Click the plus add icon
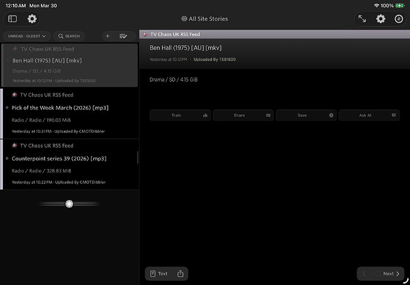 [108, 36]
